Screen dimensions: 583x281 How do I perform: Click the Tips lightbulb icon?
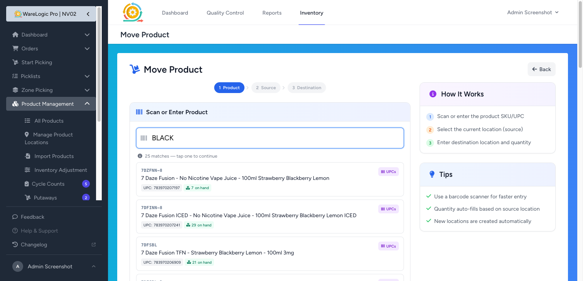point(432,175)
